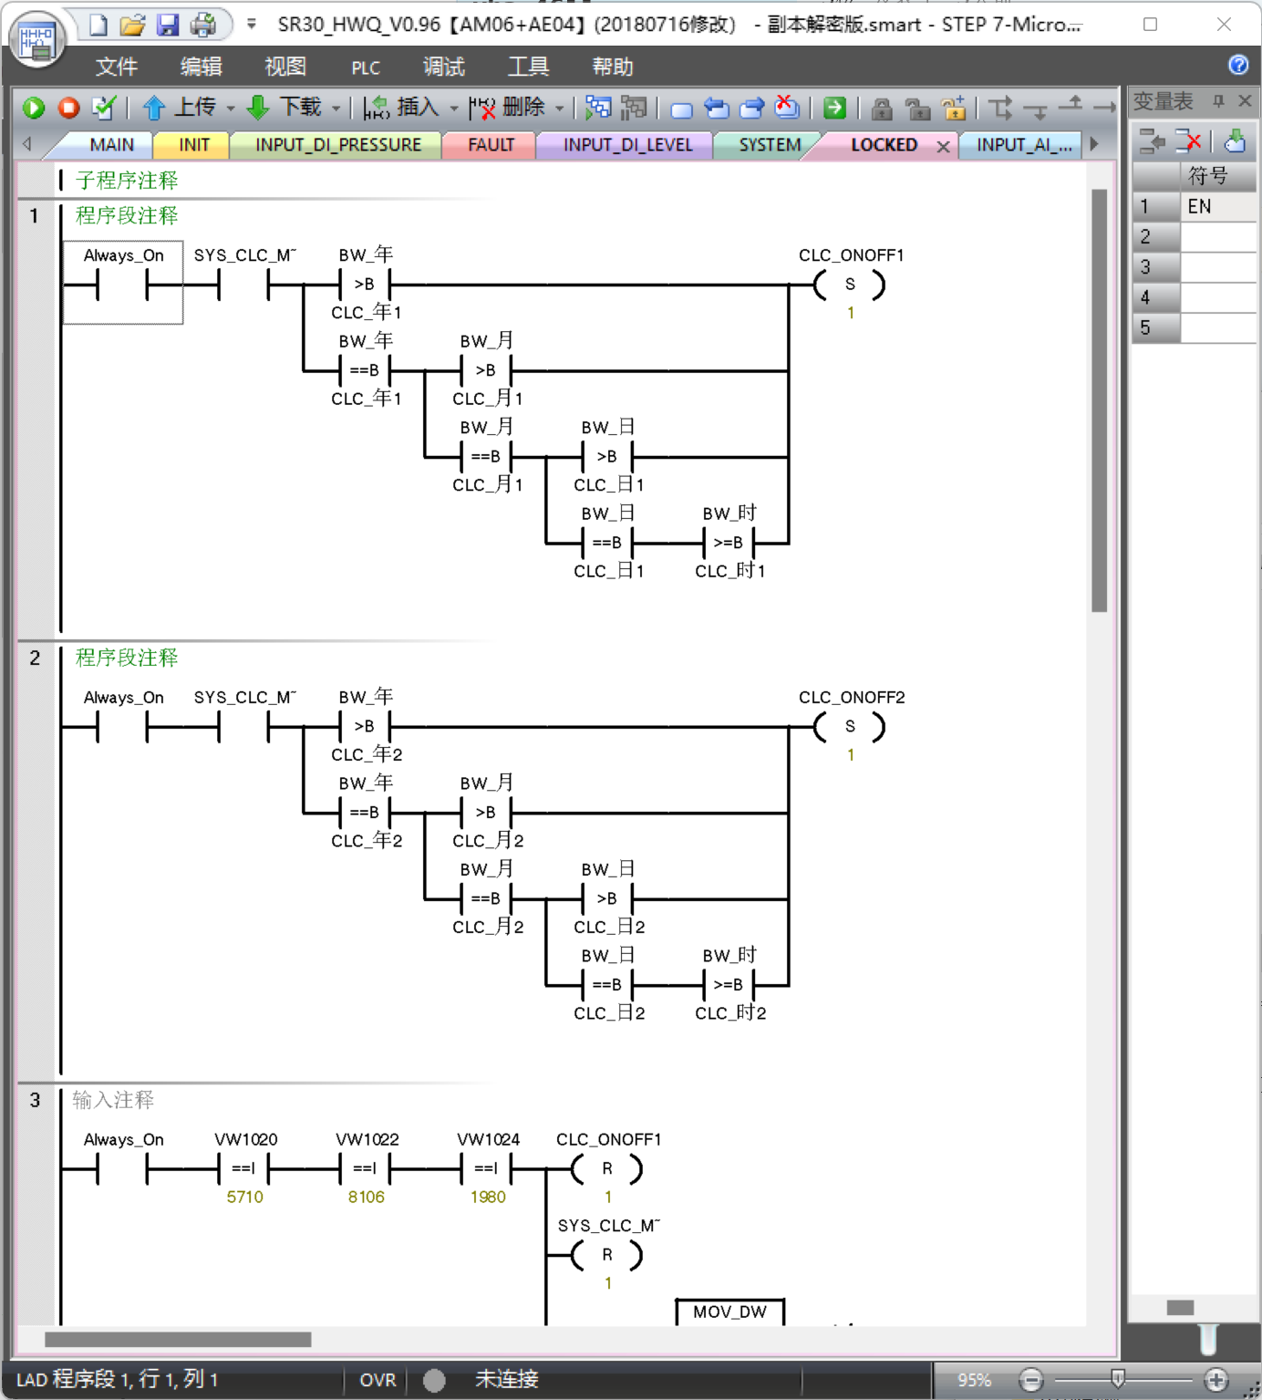The image size is (1262, 1400).
Task: Click the red STOP button
Action: 68,108
